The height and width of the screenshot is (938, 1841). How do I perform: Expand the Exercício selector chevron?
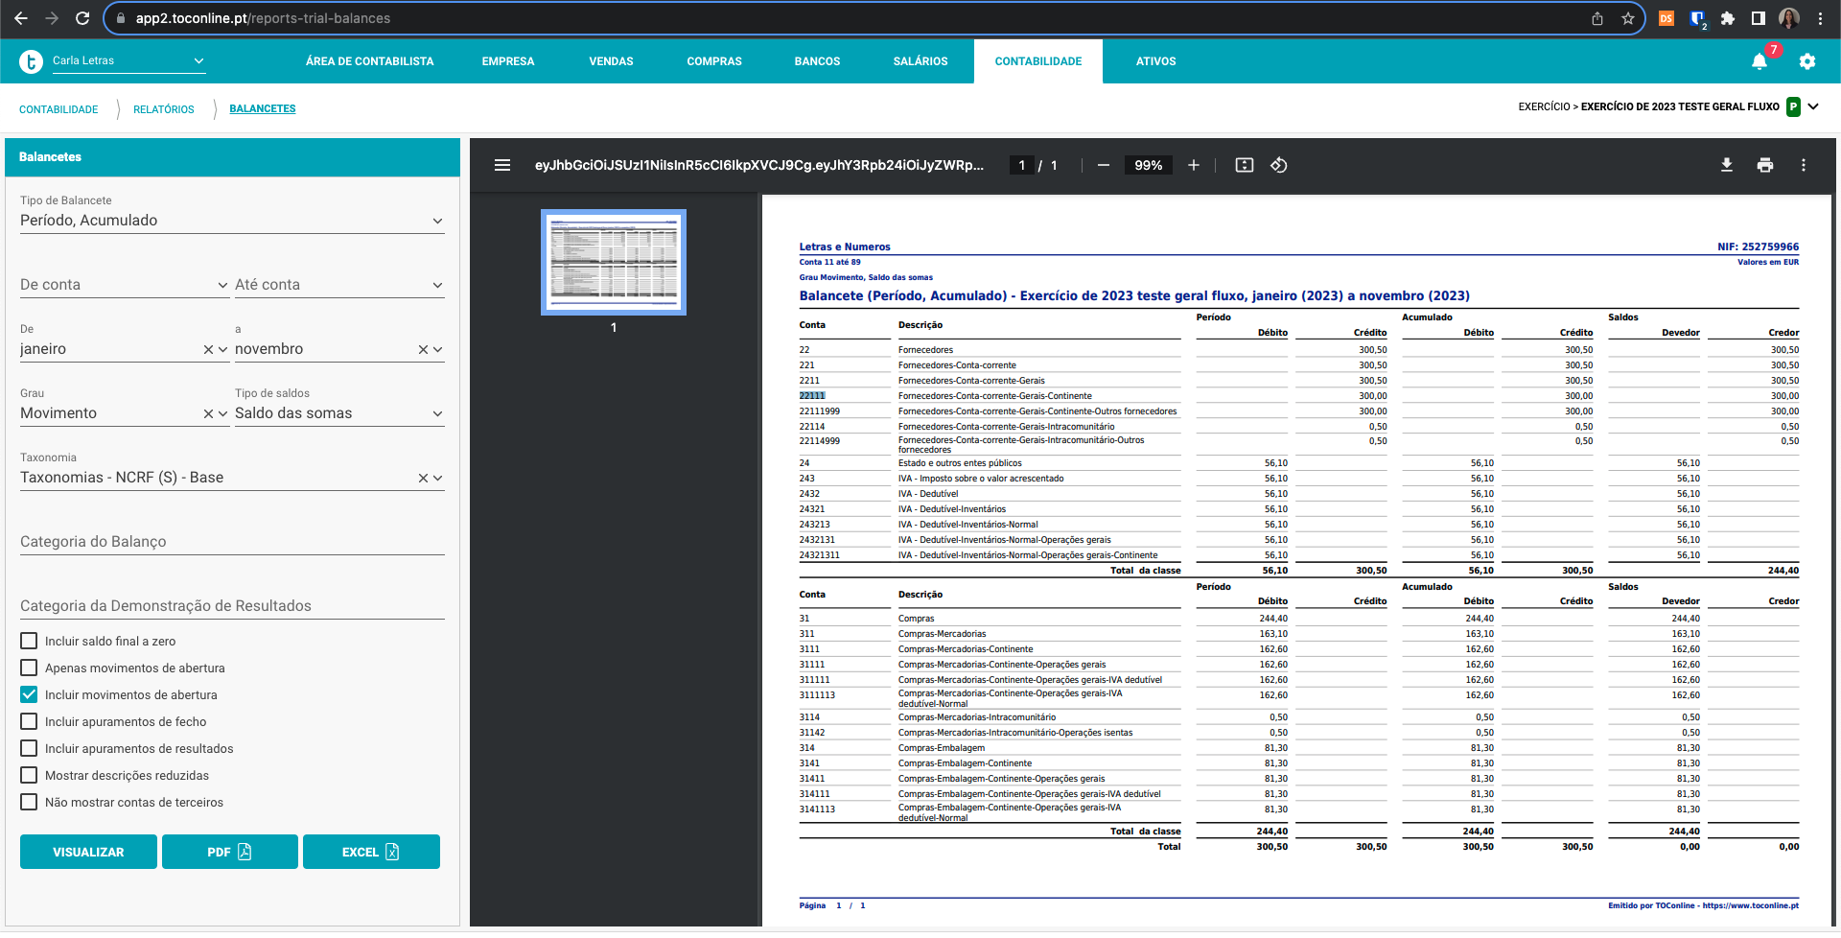click(1813, 106)
